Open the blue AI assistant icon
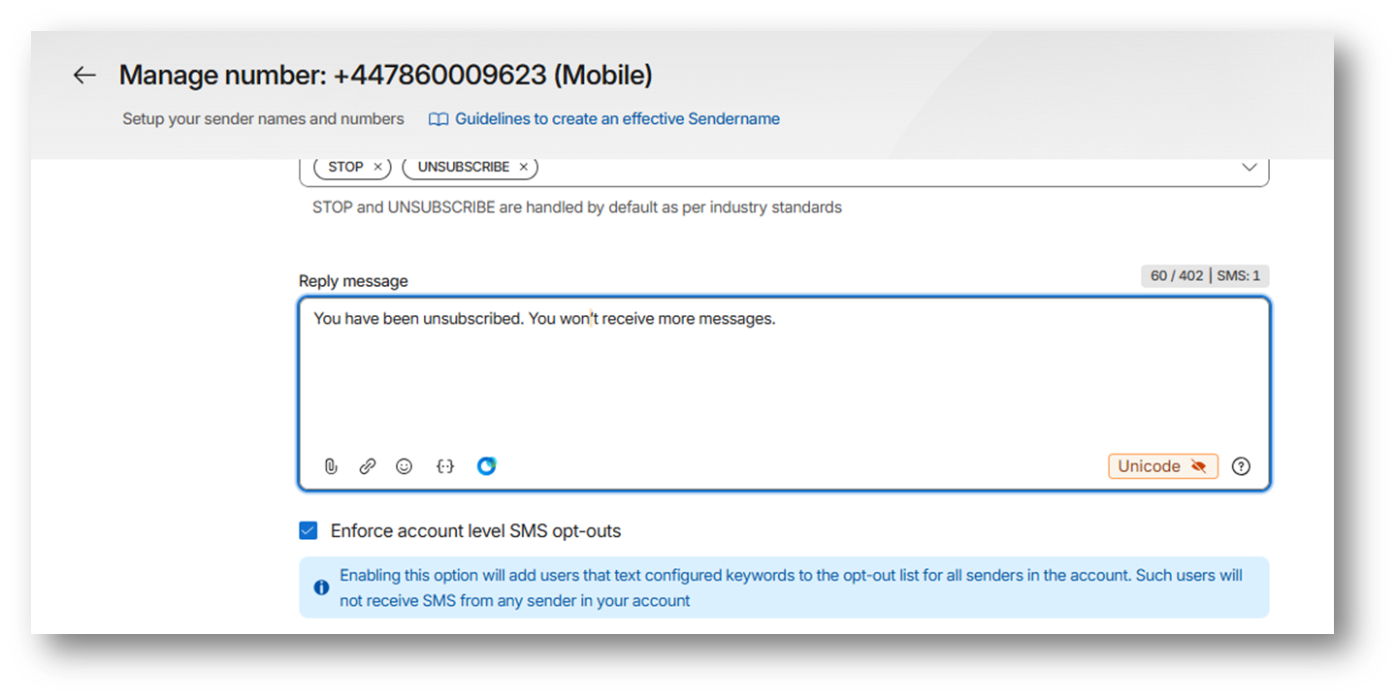 coord(487,466)
